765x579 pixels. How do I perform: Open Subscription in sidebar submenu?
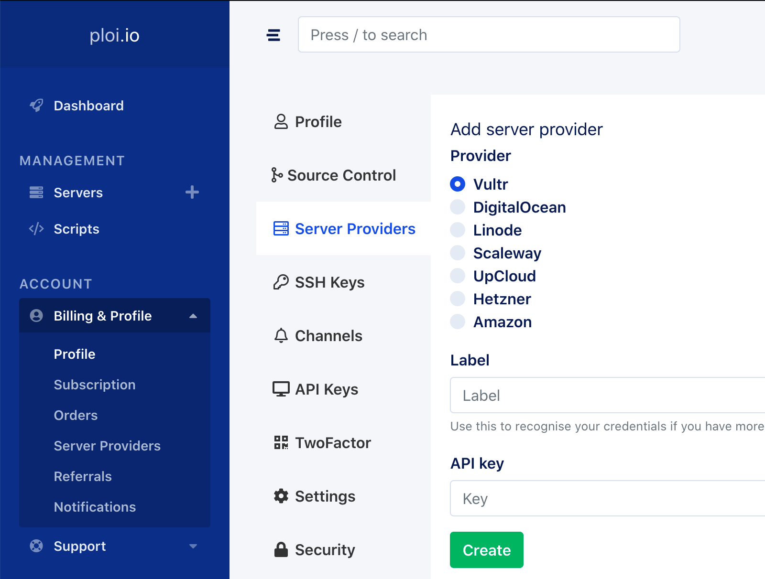(x=95, y=385)
